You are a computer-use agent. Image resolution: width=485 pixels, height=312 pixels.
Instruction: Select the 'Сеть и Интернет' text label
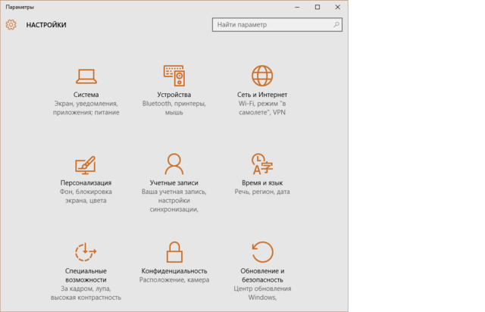[x=261, y=95]
